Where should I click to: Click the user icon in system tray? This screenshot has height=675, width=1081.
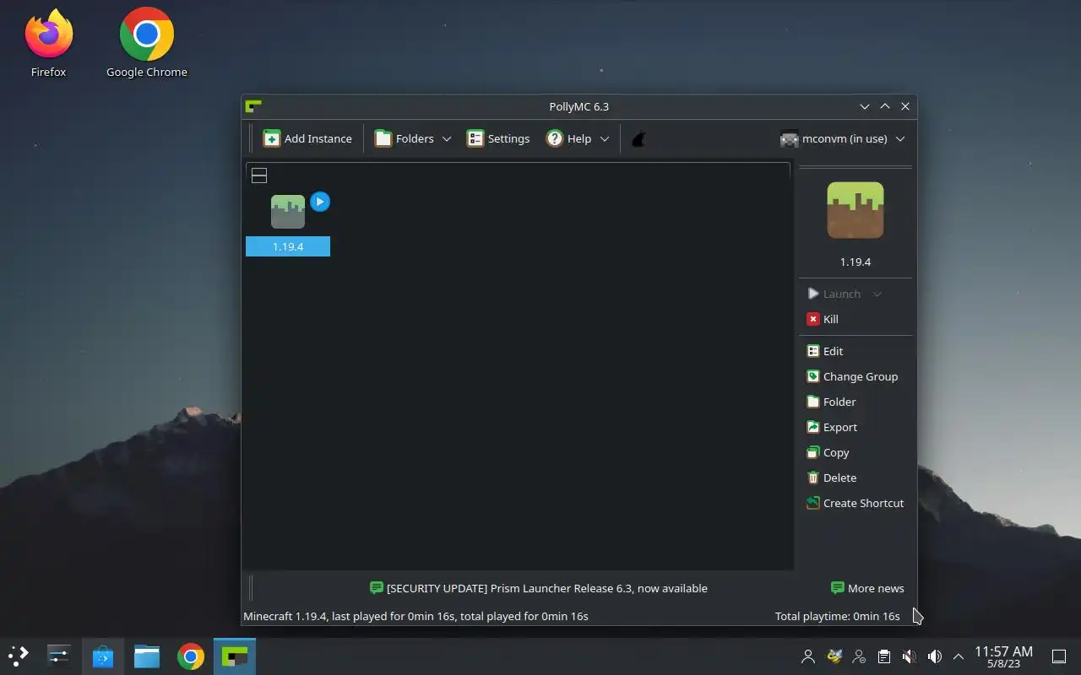click(808, 656)
